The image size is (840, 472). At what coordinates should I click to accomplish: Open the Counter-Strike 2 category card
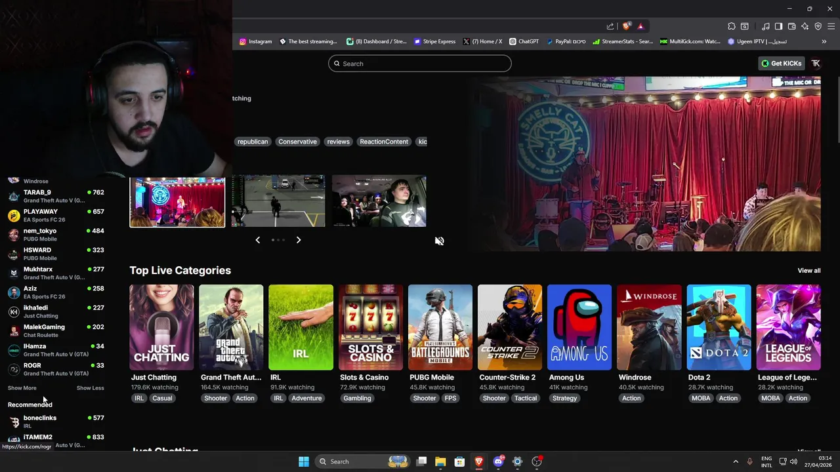point(510,327)
